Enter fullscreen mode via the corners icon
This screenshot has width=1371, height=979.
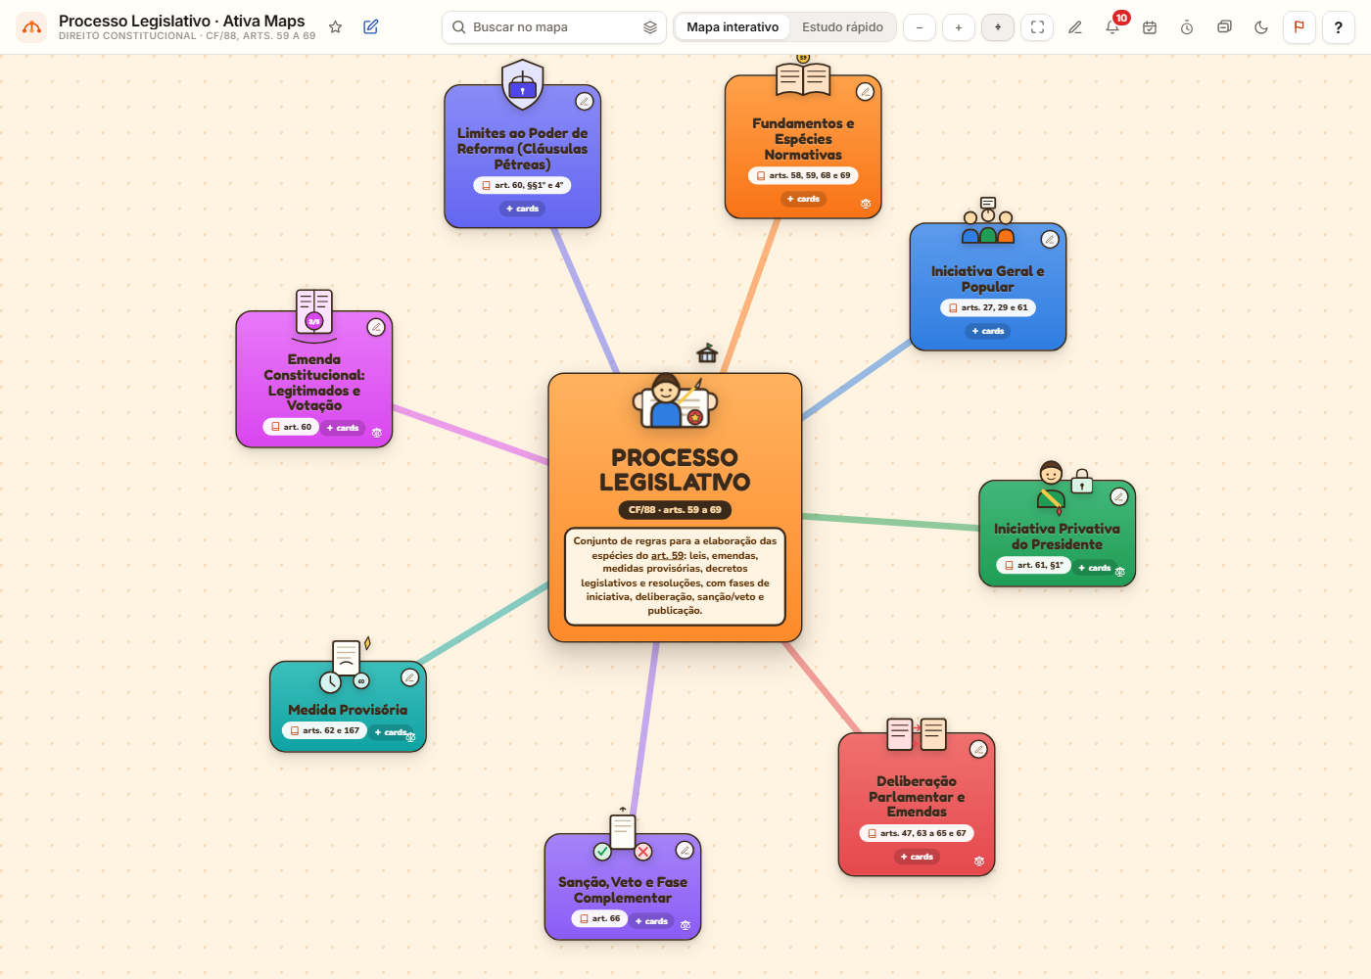pos(1037,27)
